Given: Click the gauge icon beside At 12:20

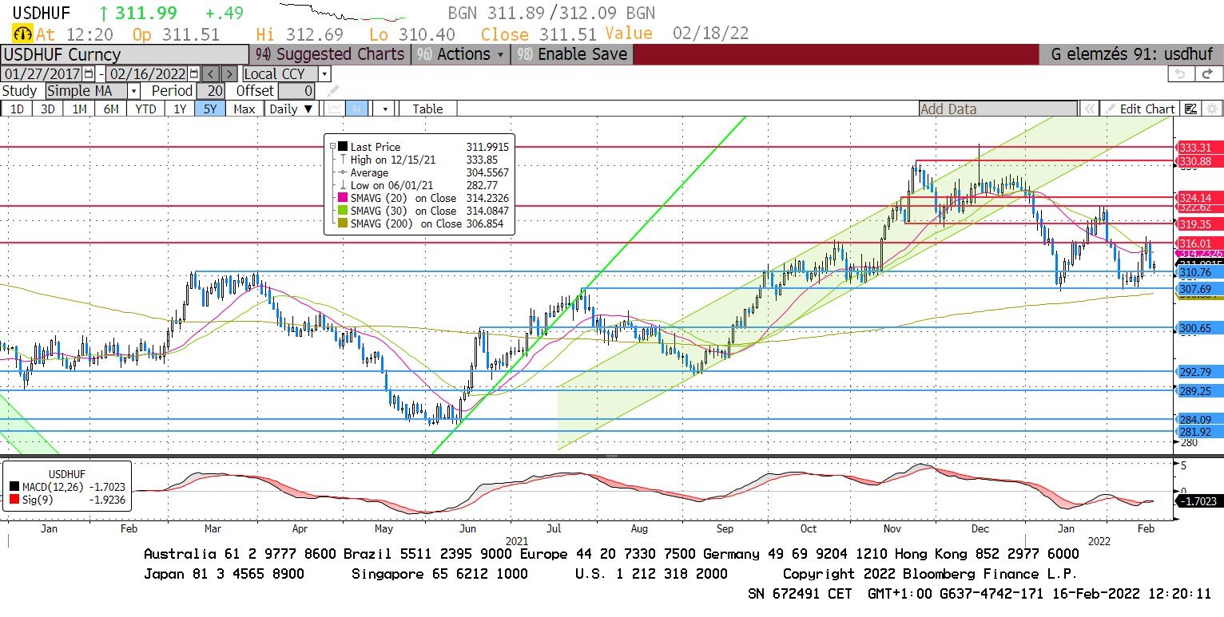Looking at the screenshot, I should click(x=22, y=34).
